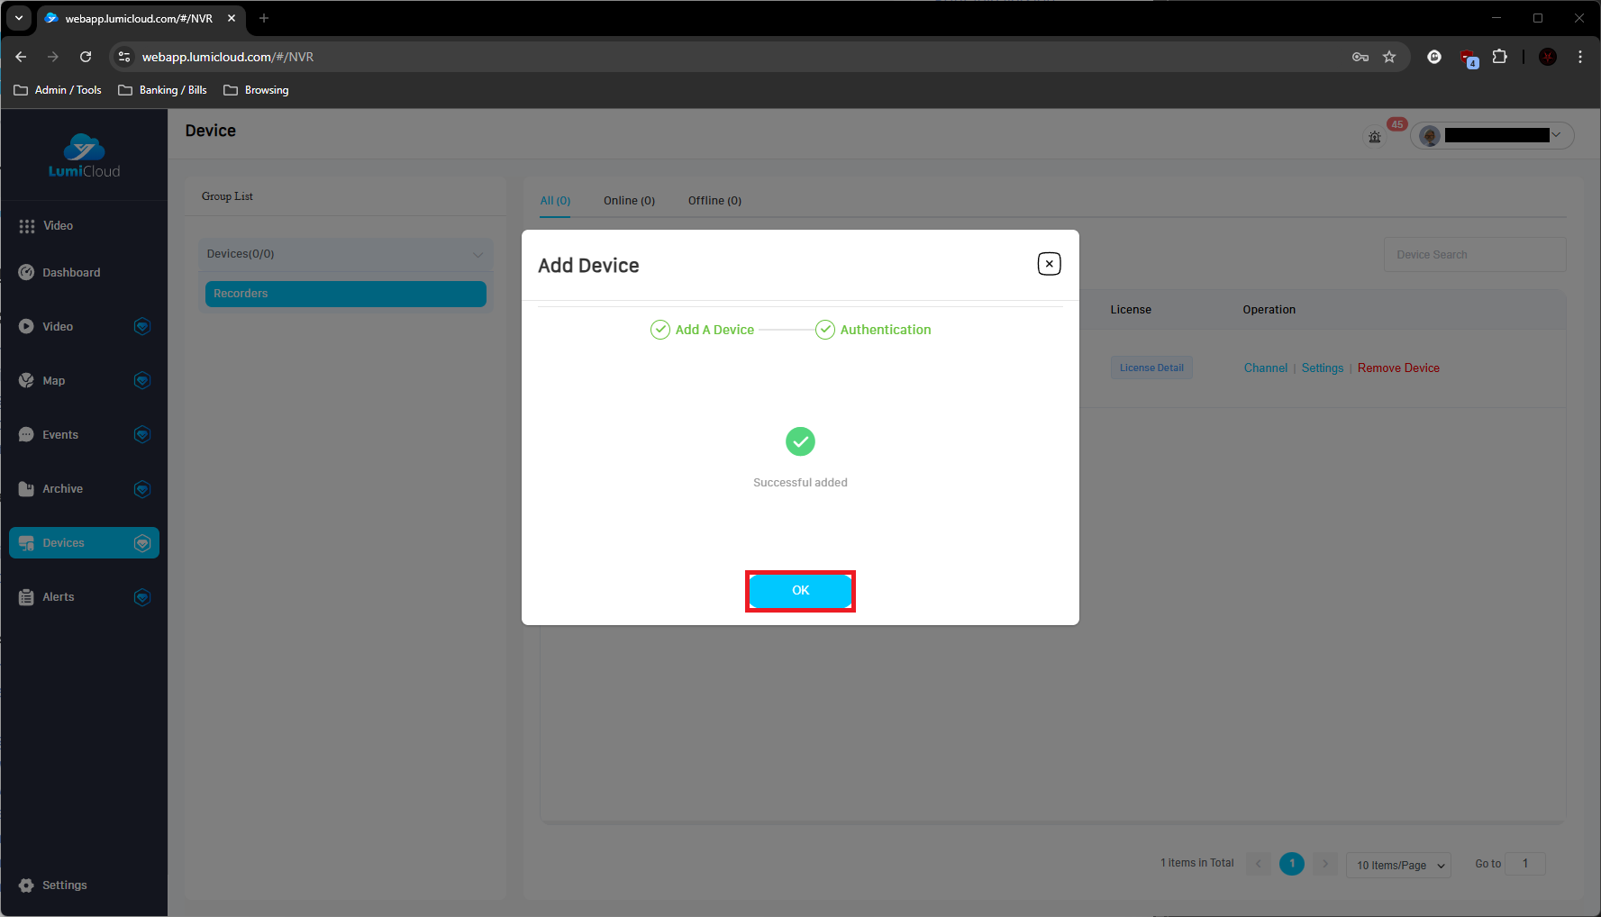Open Alerts in the sidebar
The image size is (1601, 917).
click(x=59, y=597)
